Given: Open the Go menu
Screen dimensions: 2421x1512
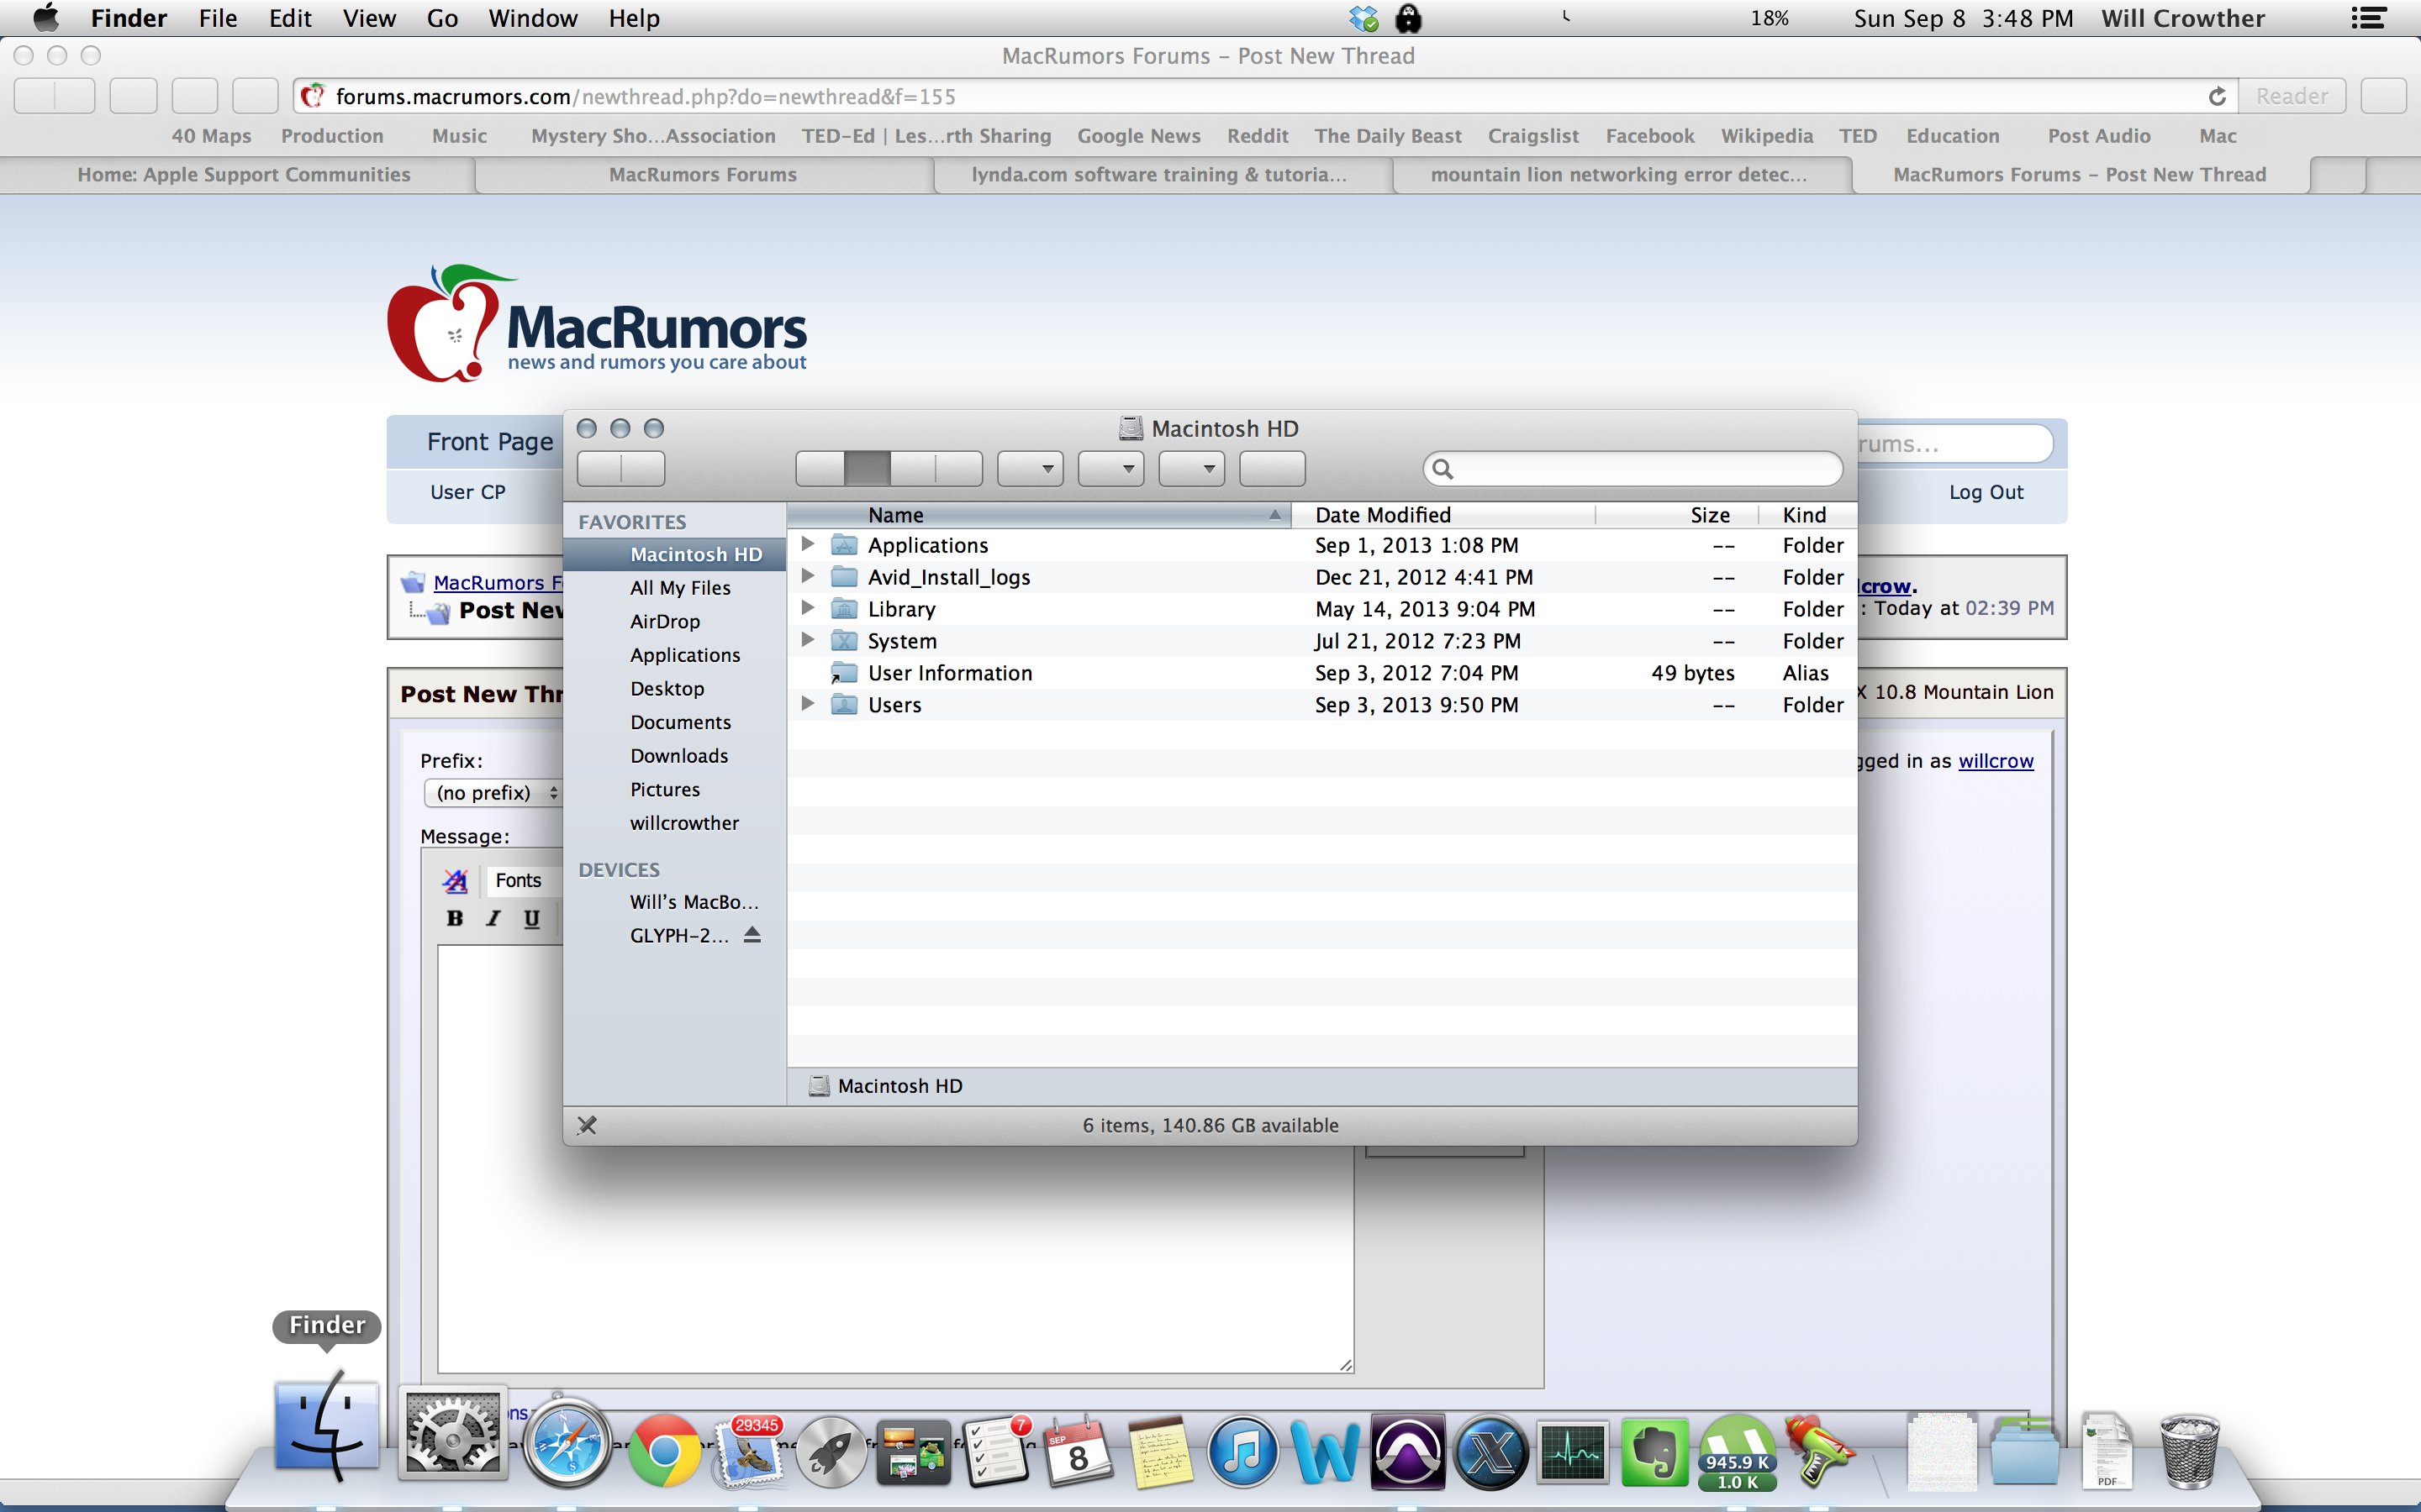Looking at the screenshot, I should [x=442, y=18].
